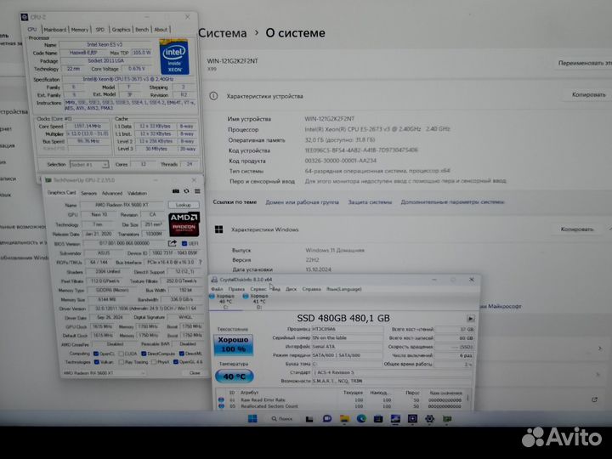Open the Правка menu in CrystalDiskInfo
612x459 pixels.
(x=236, y=289)
